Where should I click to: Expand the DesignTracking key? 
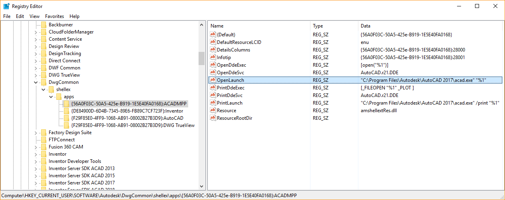pyautogui.click(x=36, y=53)
